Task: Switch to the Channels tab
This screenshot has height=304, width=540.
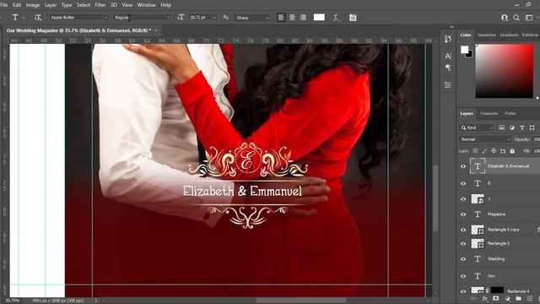Action: [489, 113]
